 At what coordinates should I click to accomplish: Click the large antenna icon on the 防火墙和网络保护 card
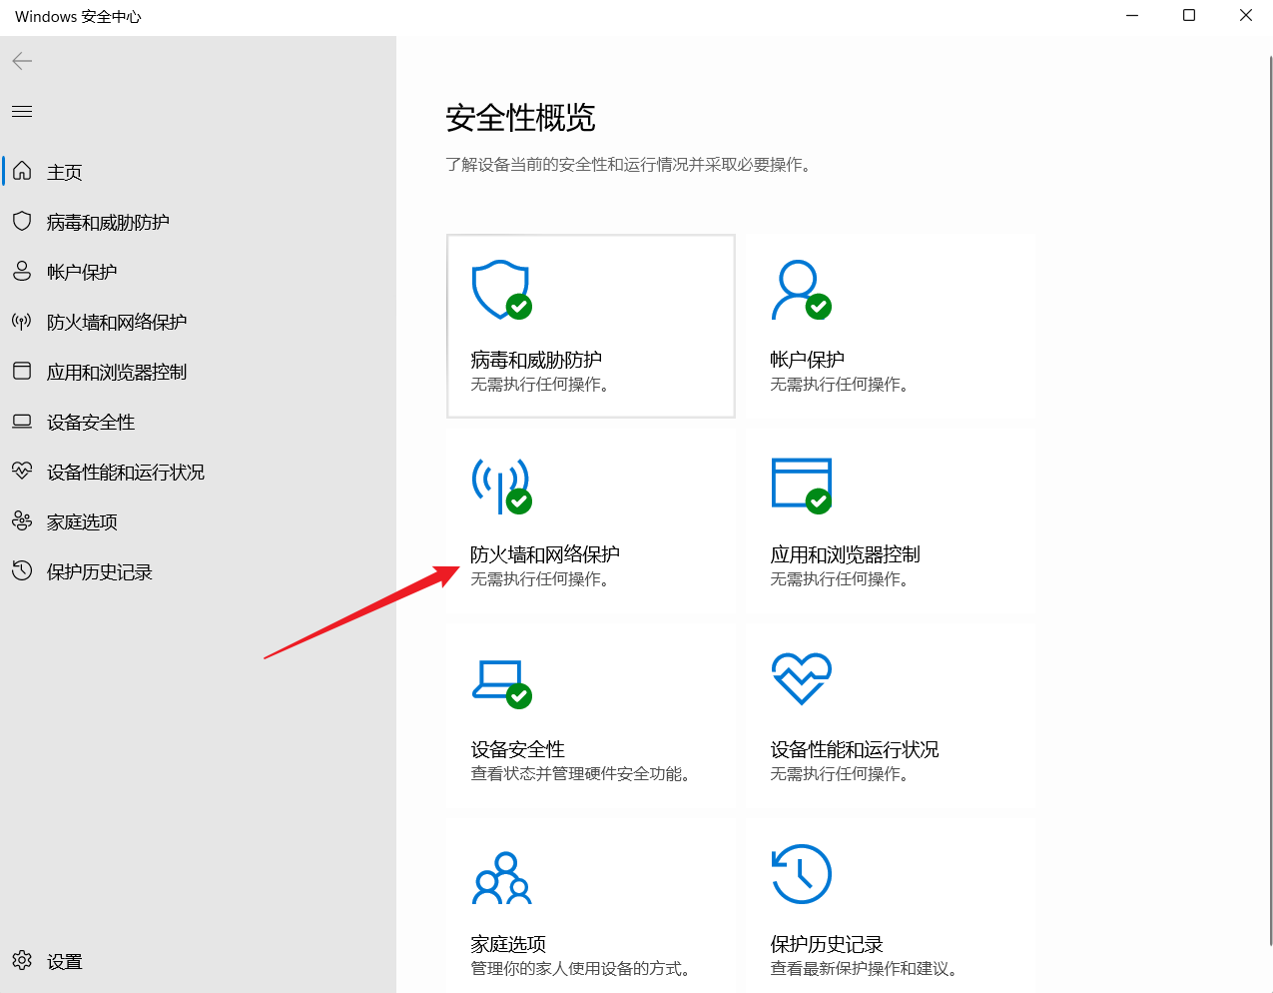[x=501, y=486]
